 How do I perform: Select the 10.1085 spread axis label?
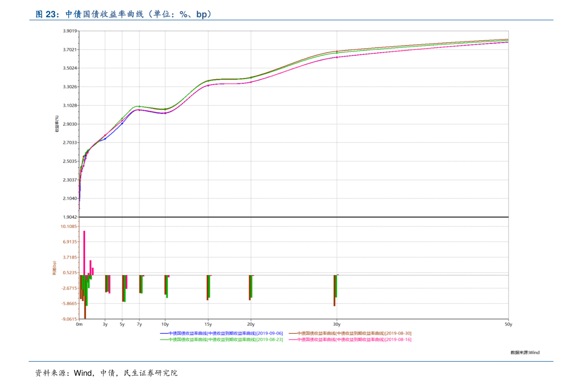click(x=69, y=227)
